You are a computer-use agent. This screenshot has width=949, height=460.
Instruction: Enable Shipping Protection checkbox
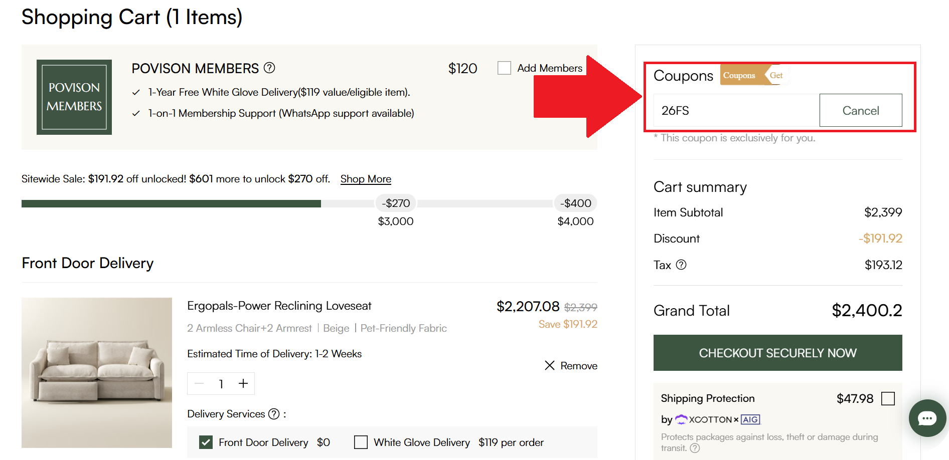[888, 398]
